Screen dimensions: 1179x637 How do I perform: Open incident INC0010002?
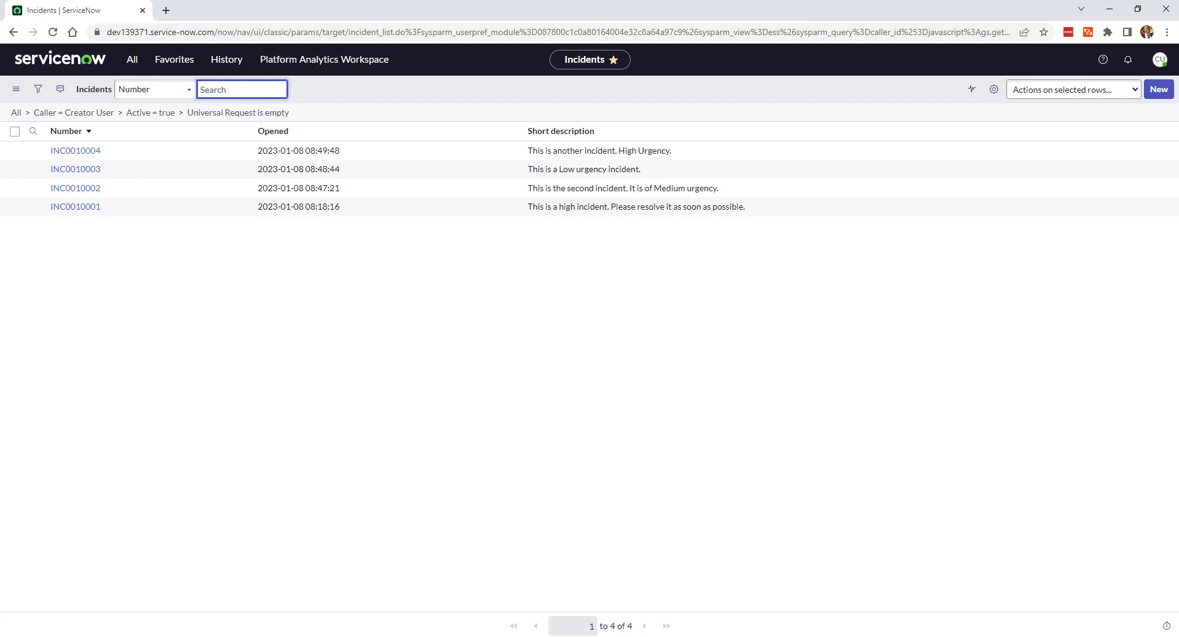coord(76,188)
